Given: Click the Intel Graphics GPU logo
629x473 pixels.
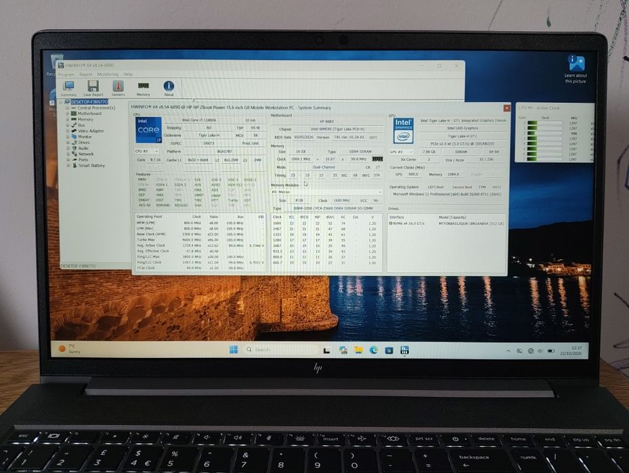Looking at the screenshot, I should tap(403, 131).
